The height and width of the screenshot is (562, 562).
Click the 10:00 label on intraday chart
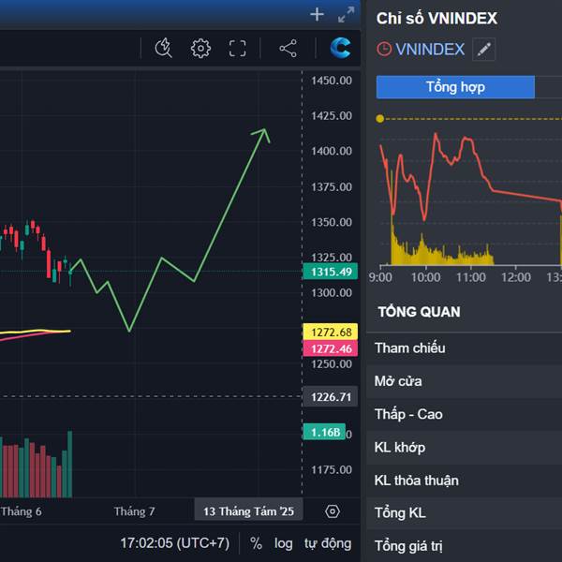(425, 277)
